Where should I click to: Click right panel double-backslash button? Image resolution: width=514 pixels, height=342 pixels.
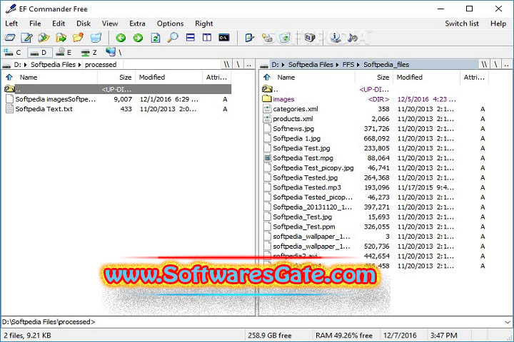coord(484,64)
